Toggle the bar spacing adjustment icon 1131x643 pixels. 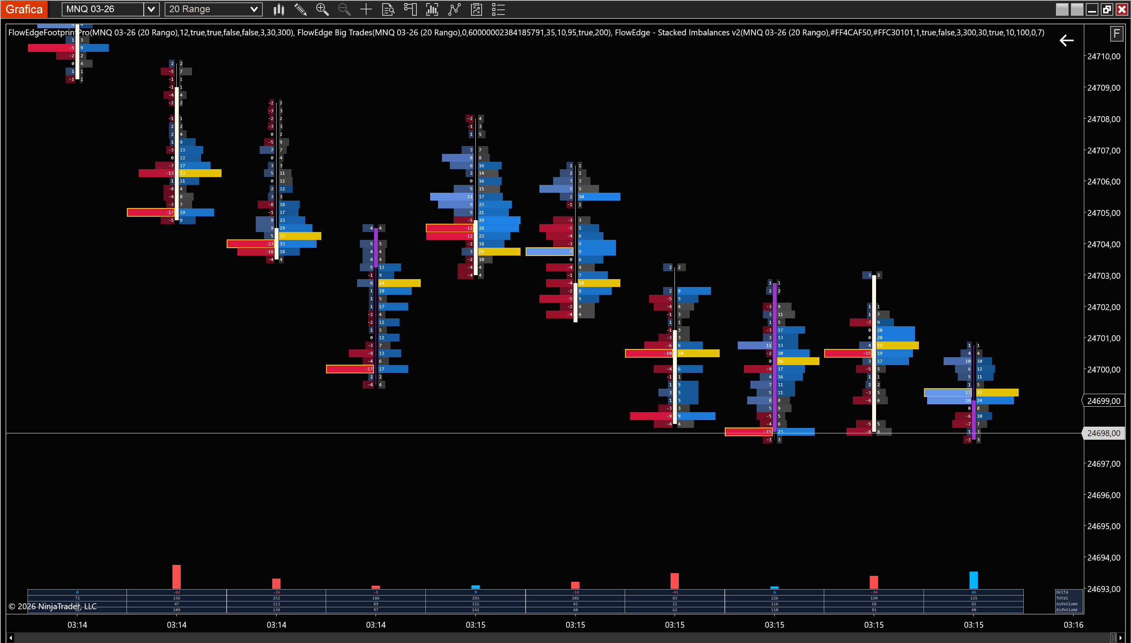(432, 9)
